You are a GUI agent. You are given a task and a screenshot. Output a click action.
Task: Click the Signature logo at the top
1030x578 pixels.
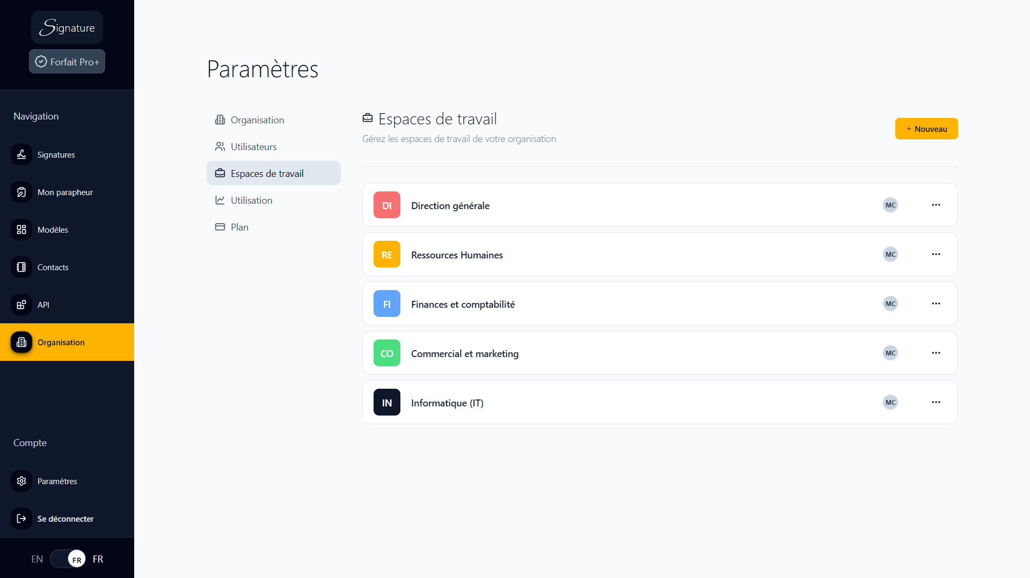[x=67, y=27]
